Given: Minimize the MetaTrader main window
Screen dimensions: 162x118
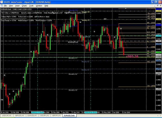Looking at the screenshot, I should click(x=153, y=2).
